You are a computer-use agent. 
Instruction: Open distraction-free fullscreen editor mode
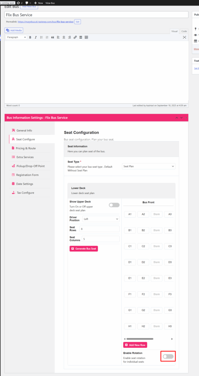click(184, 37)
